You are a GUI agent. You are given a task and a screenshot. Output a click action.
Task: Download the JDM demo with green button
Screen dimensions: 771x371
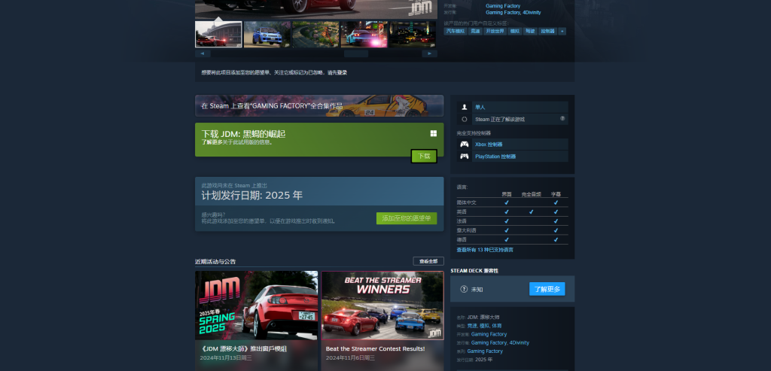pyautogui.click(x=424, y=157)
